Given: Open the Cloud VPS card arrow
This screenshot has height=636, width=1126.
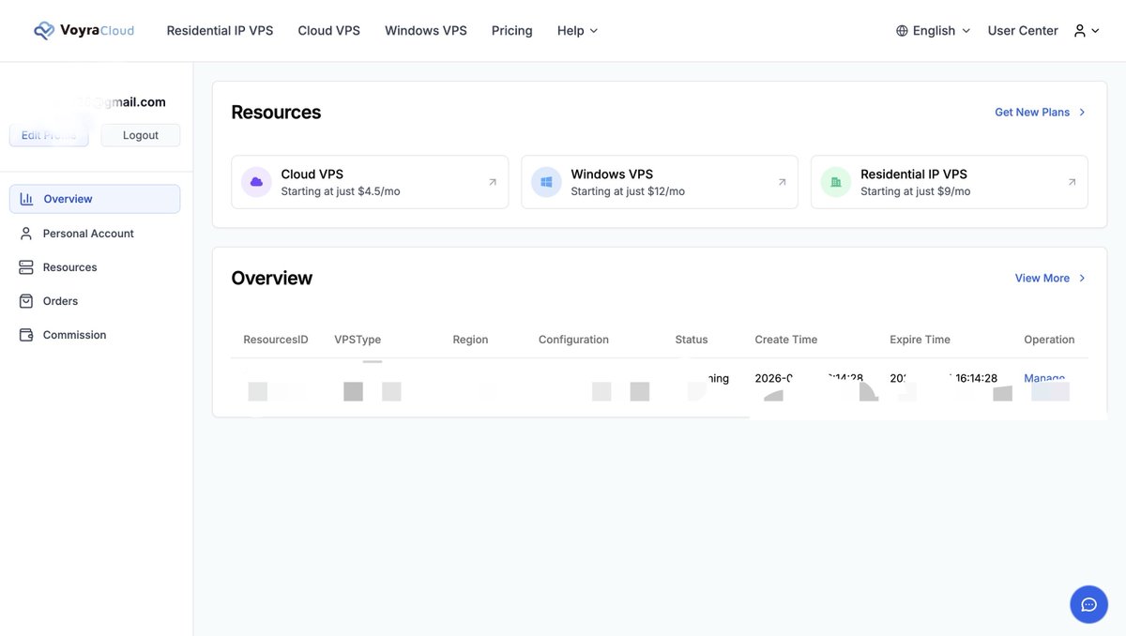Looking at the screenshot, I should pos(493,182).
